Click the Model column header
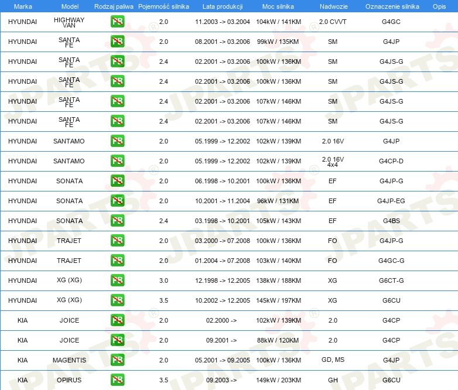This screenshot has width=458, height=390. click(70, 6)
